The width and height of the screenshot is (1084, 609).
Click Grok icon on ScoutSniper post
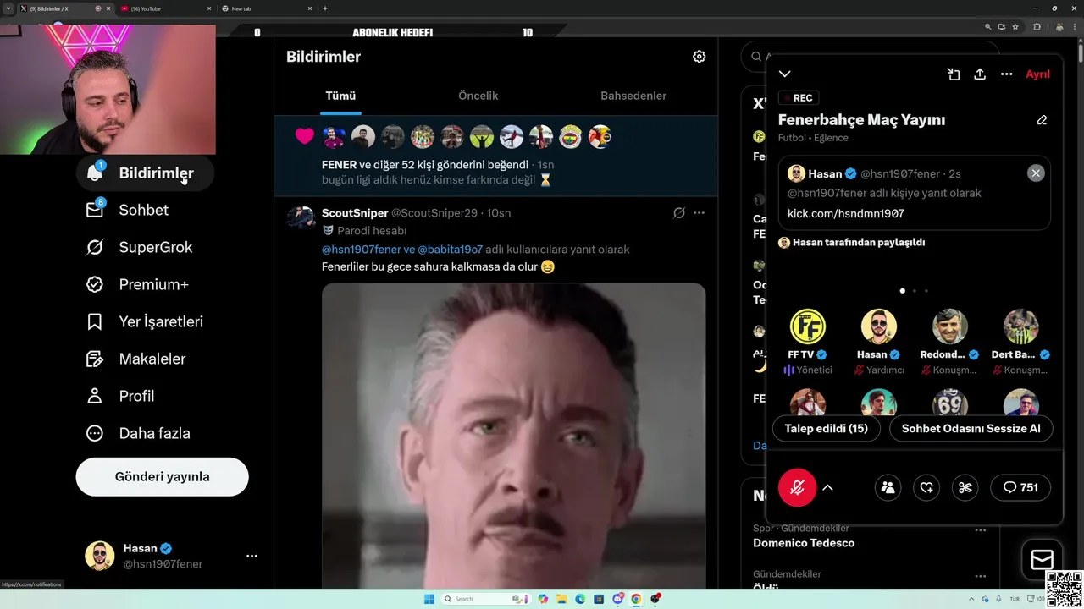tap(678, 213)
